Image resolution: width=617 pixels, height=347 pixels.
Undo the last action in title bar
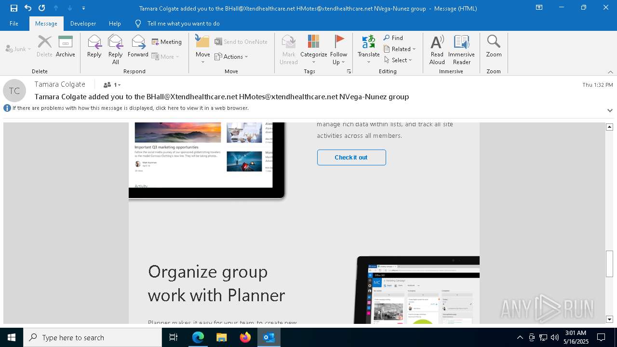click(x=27, y=8)
